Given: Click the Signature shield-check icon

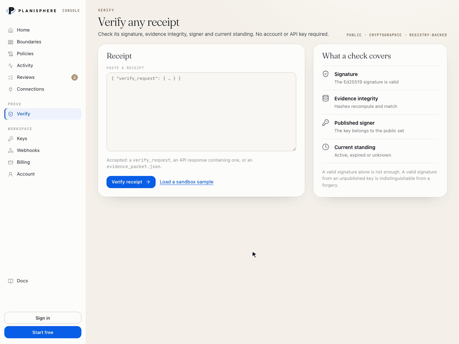Looking at the screenshot, I should [326, 74].
